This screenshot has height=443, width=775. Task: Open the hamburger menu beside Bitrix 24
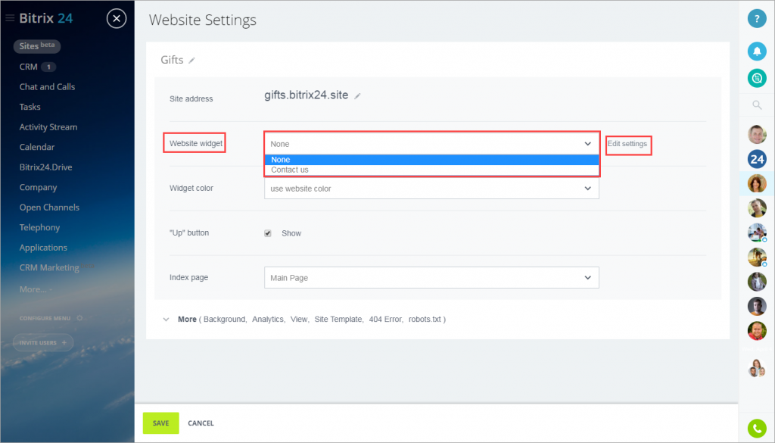point(9,18)
